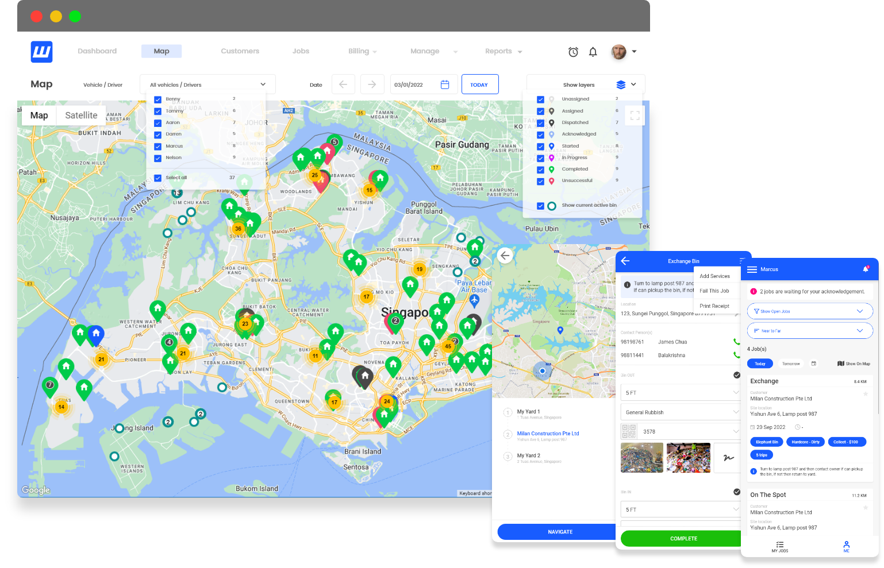Uncheck the Benny driver checkbox

point(157,99)
